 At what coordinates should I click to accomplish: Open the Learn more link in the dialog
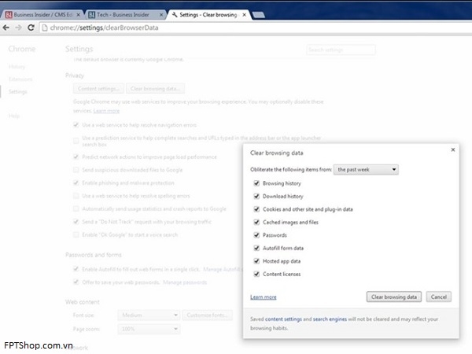[264, 297]
